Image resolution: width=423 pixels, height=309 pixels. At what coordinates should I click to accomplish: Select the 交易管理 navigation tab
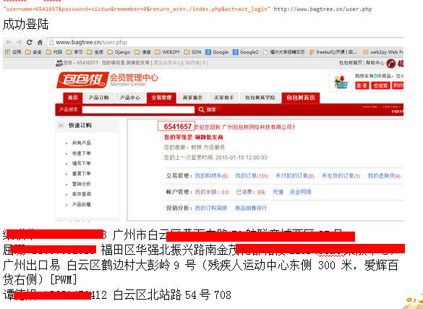(161, 98)
